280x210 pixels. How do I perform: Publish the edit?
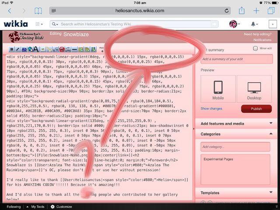pos(256,109)
